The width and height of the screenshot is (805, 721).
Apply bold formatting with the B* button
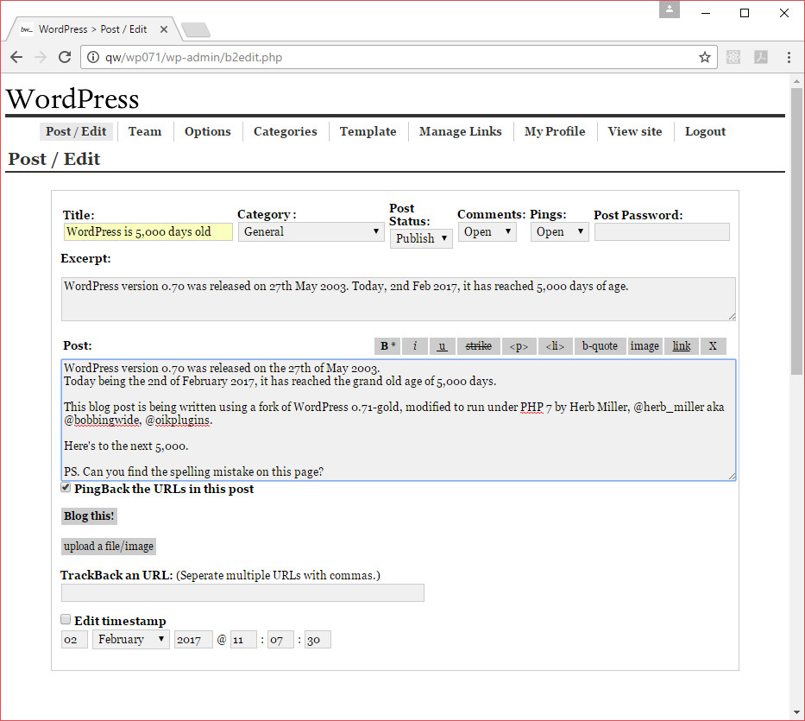click(387, 345)
